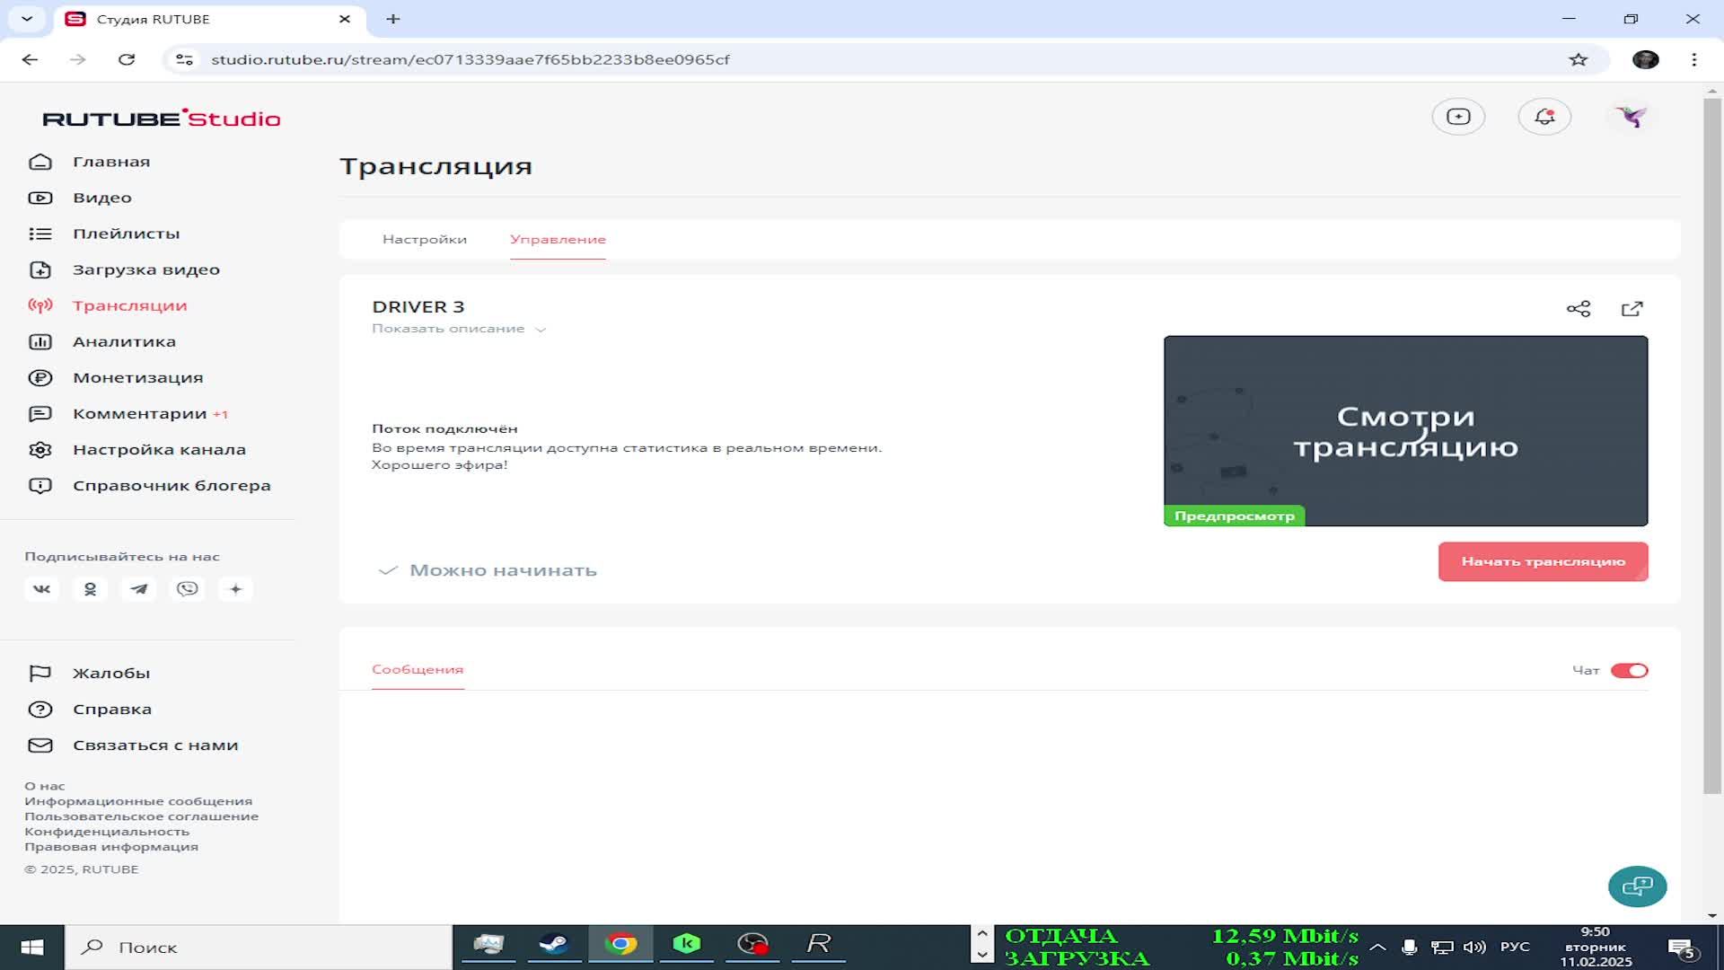Open stream in new window icon
This screenshot has width=1724, height=970.
pyautogui.click(x=1632, y=309)
